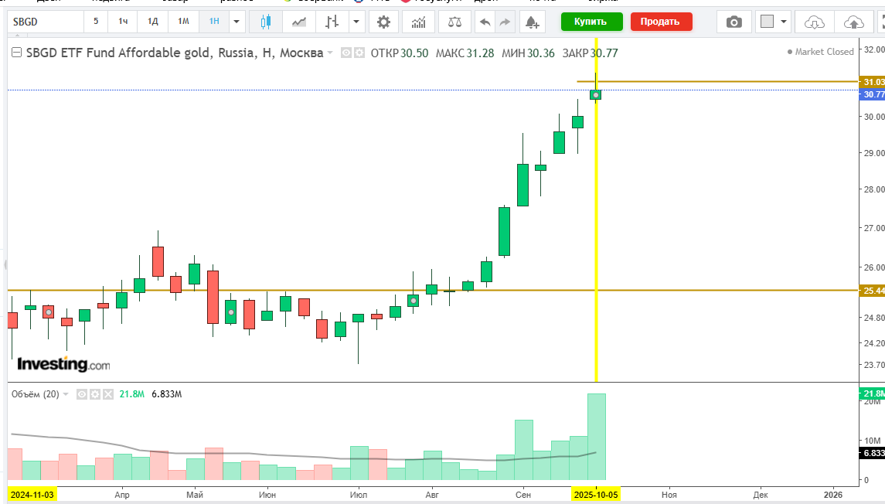Undo last chart action
Viewport: 885px width, 504px height.
click(485, 22)
